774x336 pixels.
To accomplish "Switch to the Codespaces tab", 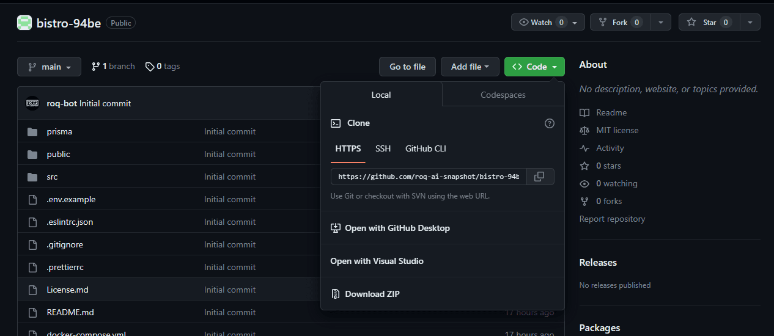I will (503, 95).
